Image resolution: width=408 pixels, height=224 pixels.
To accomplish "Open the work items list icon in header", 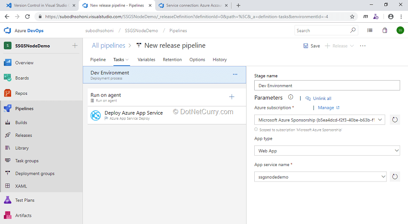I will pyautogui.click(x=369, y=30).
